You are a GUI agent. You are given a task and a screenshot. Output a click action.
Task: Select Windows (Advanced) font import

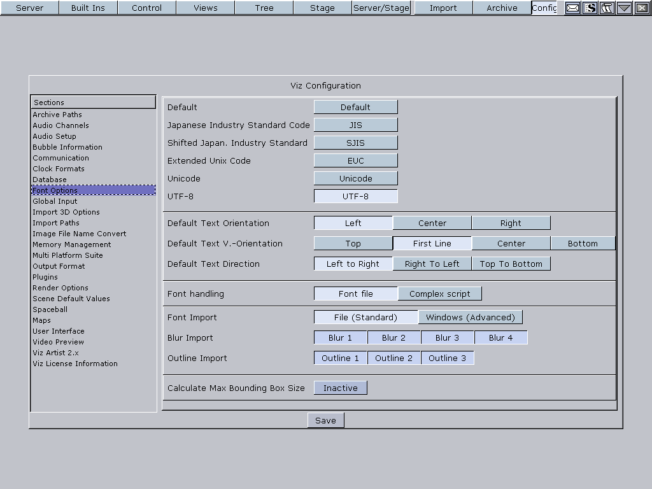coord(470,317)
